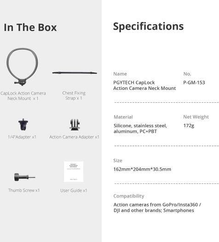Screen dimensions: 219x242
Task: Click the "Chest Fixing Strap x 1" caption
Action: (74, 95)
